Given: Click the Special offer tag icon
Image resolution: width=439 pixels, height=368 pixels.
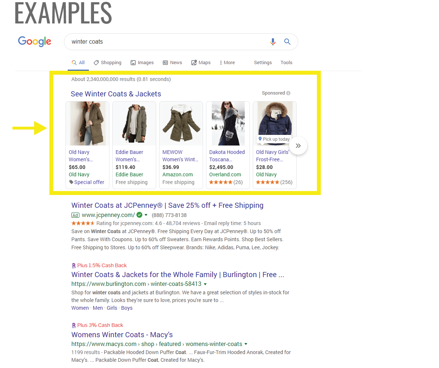Looking at the screenshot, I should click(x=71, y=182).
